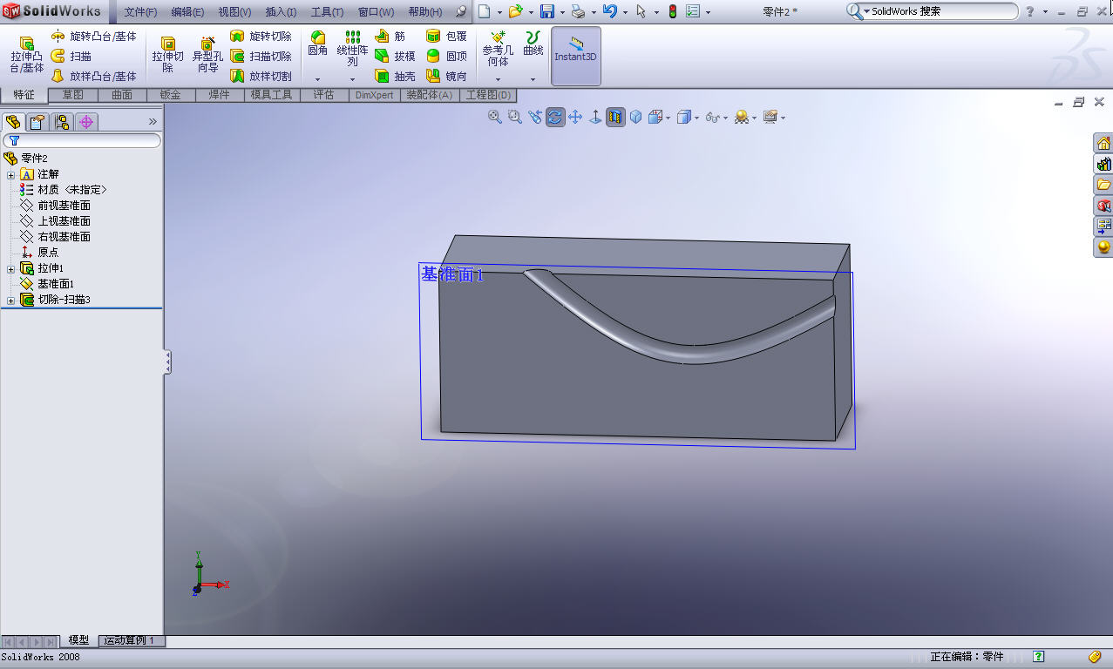Select 原点 in the feature tree
Viewport: 1113px width, 669px height.
(40, 253)
